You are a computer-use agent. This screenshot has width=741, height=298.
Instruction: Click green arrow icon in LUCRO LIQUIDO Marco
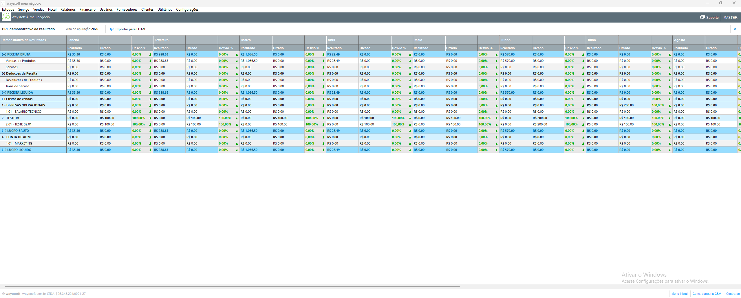323,150
